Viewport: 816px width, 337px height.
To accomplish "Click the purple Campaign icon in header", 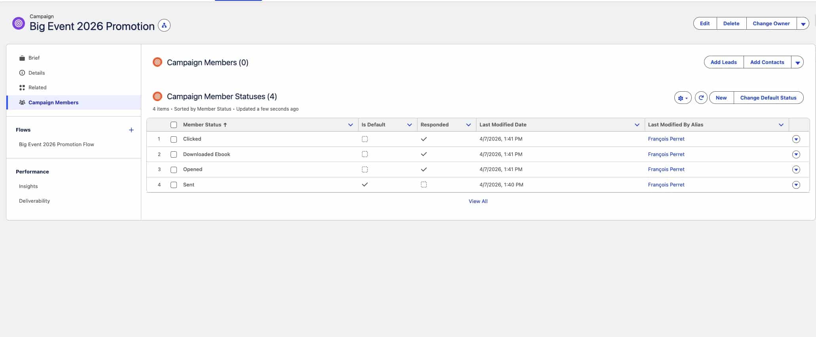I will pyautogui.click(x=19, y=23).
